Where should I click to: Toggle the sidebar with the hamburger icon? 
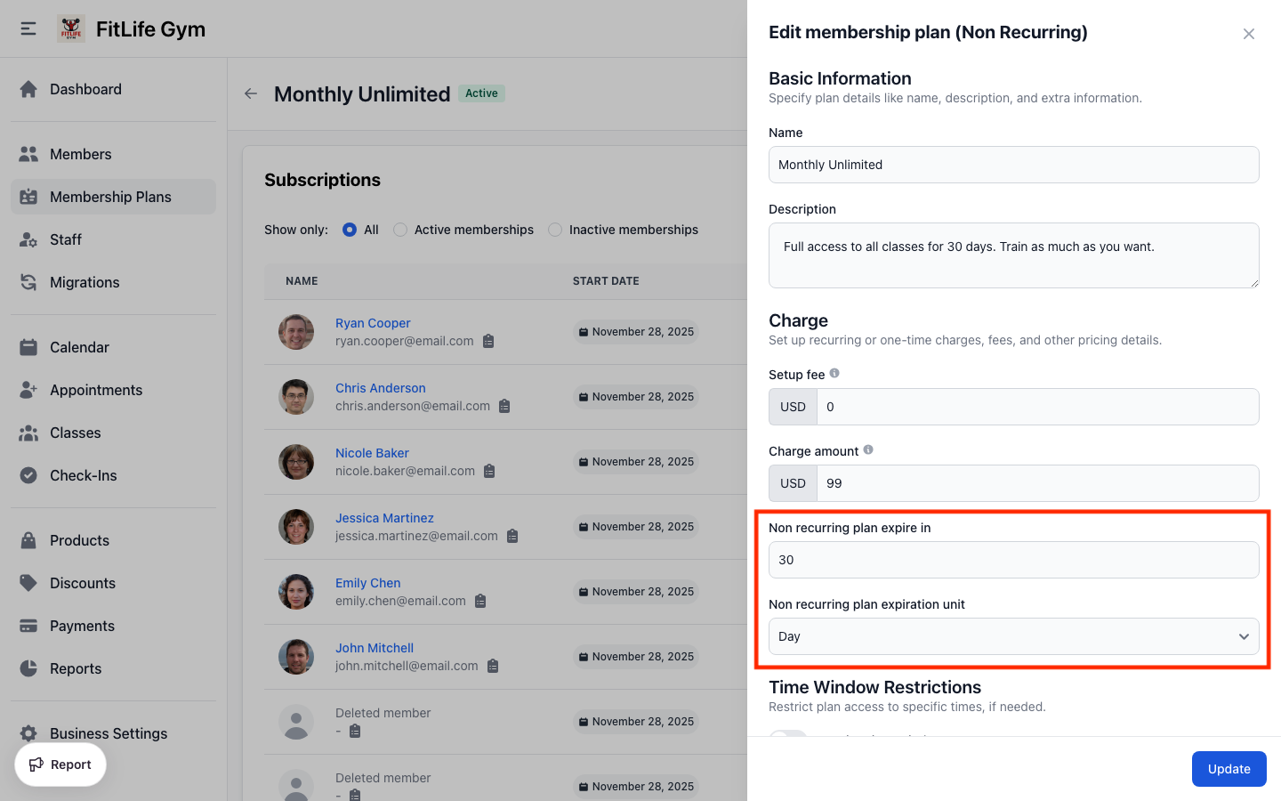pos(28,28)
